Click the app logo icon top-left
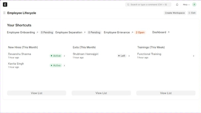Viewport: 201px width, 113px height. pyautogui.click(x=5, y=4)
